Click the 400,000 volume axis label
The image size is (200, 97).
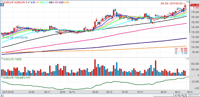[x=195, y=64]
